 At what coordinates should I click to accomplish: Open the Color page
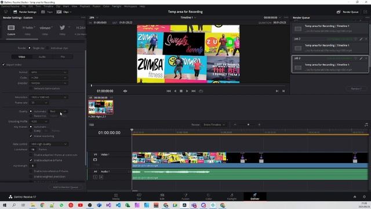(x=209, y=197)
